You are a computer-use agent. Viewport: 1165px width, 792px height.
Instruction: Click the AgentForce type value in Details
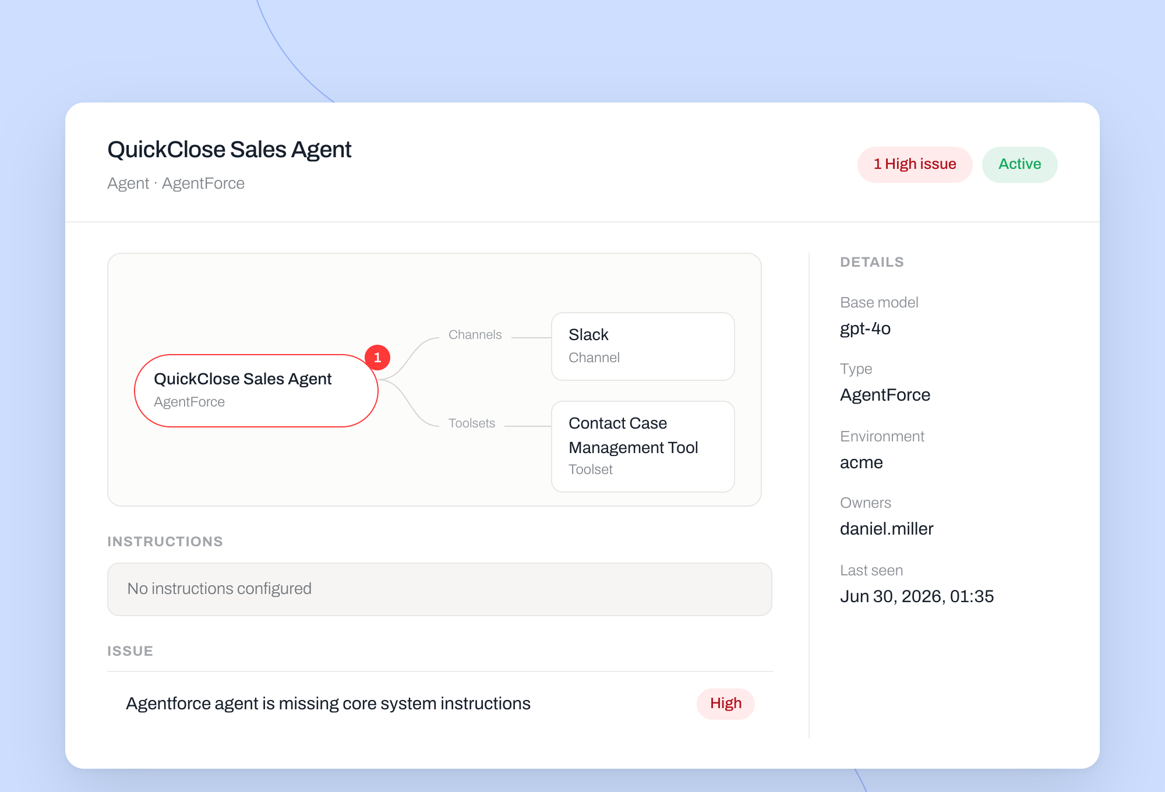885,395
